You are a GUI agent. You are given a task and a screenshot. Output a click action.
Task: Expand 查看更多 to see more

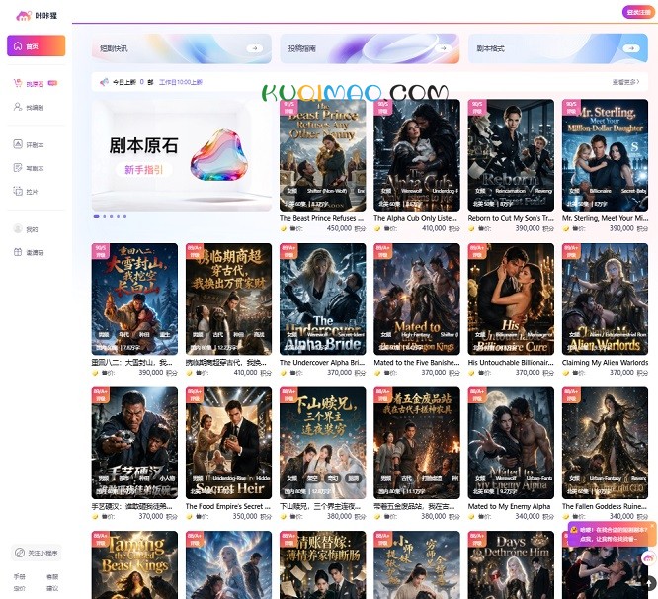coord(625,82)
